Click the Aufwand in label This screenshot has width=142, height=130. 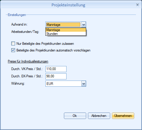click(19, 24)
